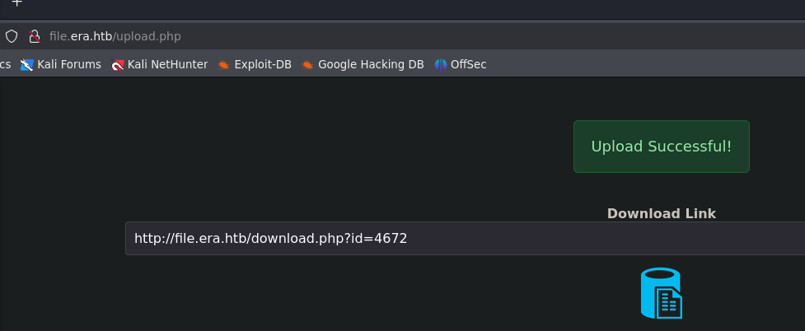Click the Exploit-DB bug favicon
Screen dimensions: 805x331
point(223,65)
